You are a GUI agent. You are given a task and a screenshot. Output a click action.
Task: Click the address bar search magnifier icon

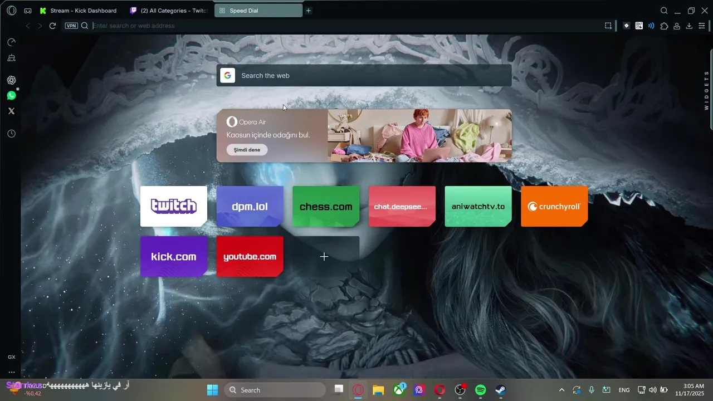[x=85, y=26]
